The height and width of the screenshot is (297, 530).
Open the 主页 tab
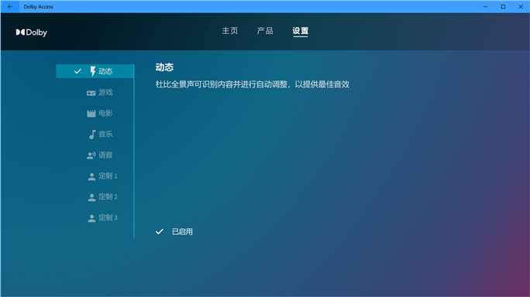[230, 31]
